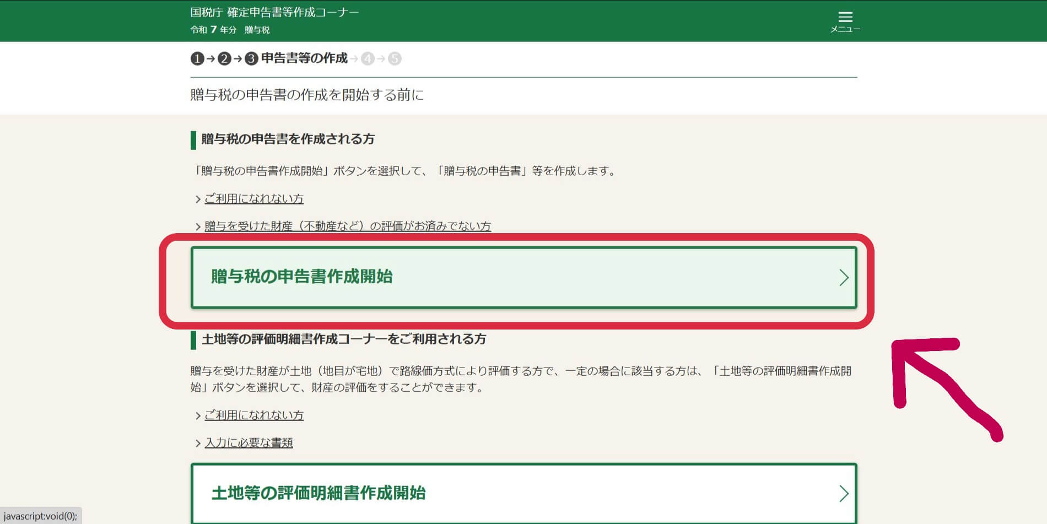Screen dimensions: 1047x524
Task: Click the 贈与税の申告書の作成を開始する前に title
Action: tap(307, 95)
